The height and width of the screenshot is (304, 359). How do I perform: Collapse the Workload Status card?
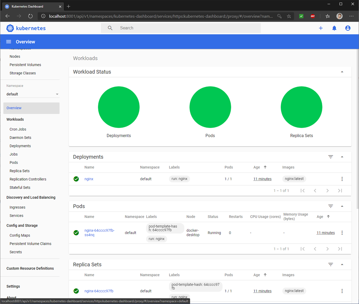tap(342, 72)
